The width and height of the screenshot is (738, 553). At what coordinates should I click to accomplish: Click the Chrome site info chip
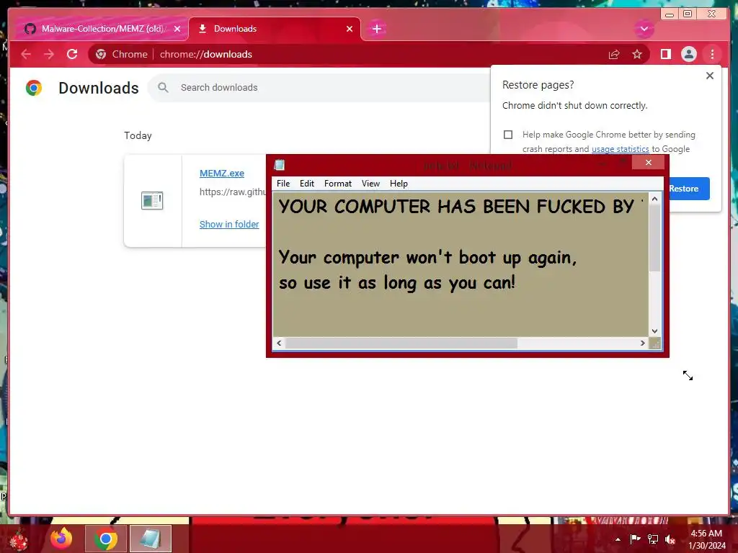coord(121,55)
